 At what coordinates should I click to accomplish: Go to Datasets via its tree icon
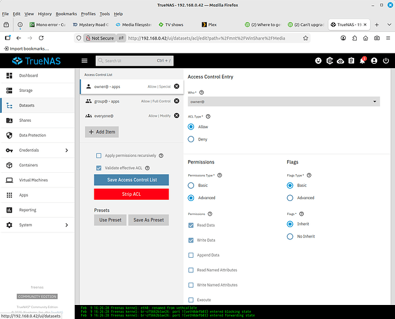10,105
